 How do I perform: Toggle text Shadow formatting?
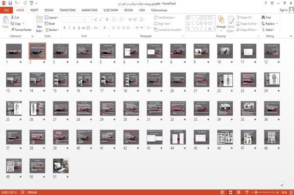coord(79,28)
